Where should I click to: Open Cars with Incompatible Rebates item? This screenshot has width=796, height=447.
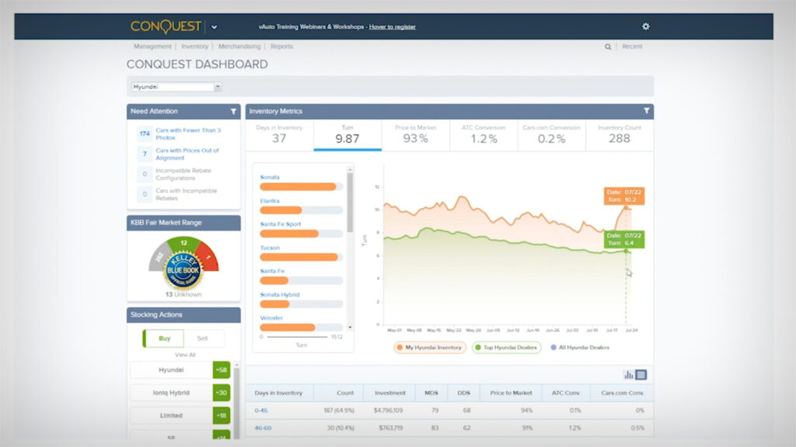[187, 195]
